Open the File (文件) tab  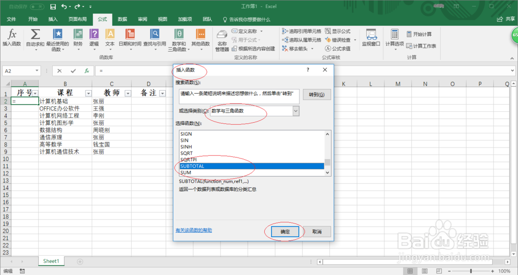(x=11, y=19)
